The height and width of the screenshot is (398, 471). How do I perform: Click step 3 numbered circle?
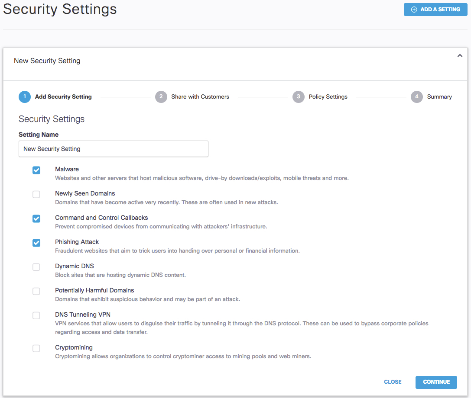click(298, 97)
